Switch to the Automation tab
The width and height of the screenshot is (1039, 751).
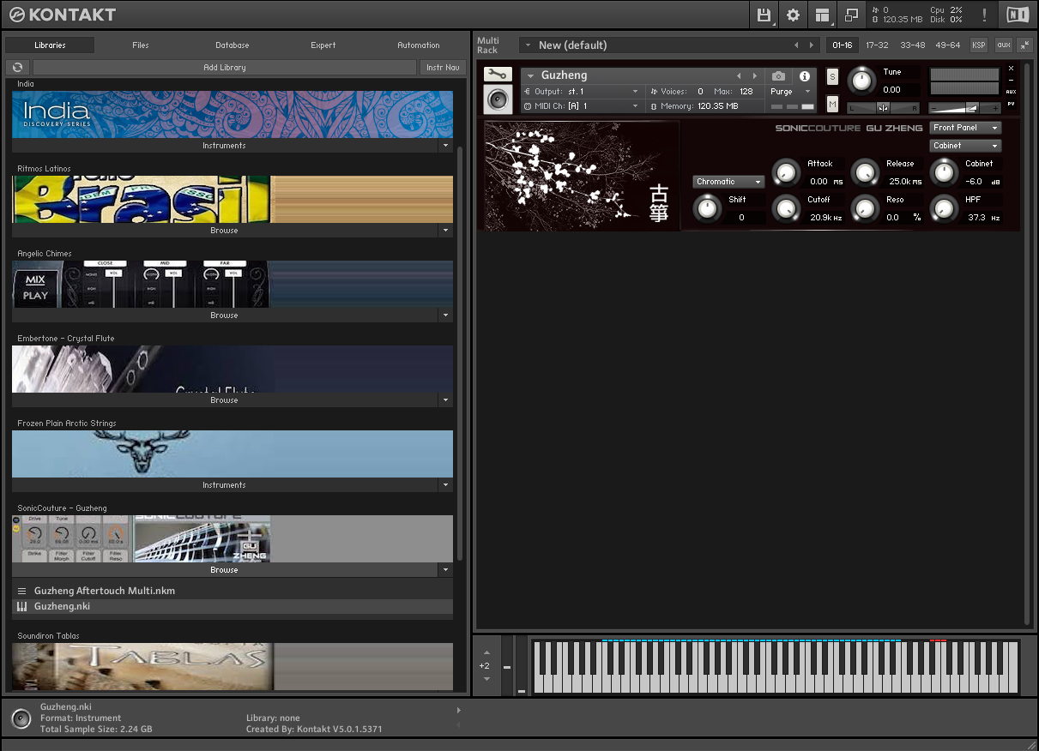[419, 45]
